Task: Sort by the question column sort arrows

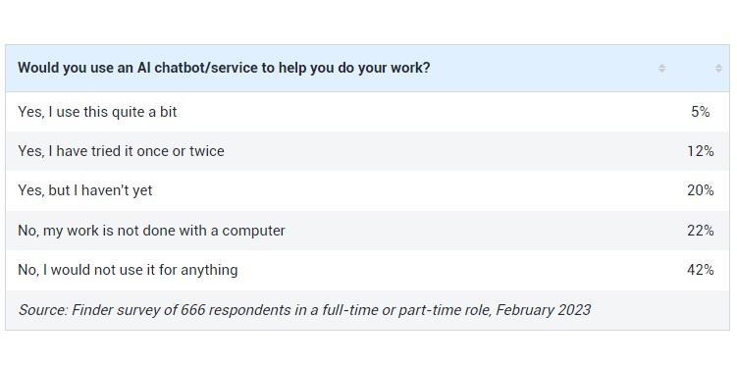Action: coord(661,68)
